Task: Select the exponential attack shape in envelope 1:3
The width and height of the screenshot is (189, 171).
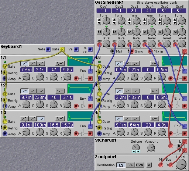Action: tap(41, 119)
